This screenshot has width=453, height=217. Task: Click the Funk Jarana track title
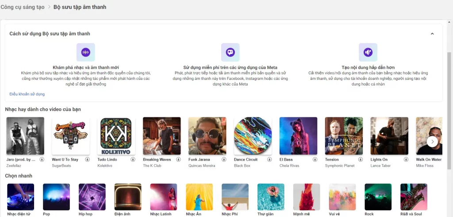[x=200, y=159]
